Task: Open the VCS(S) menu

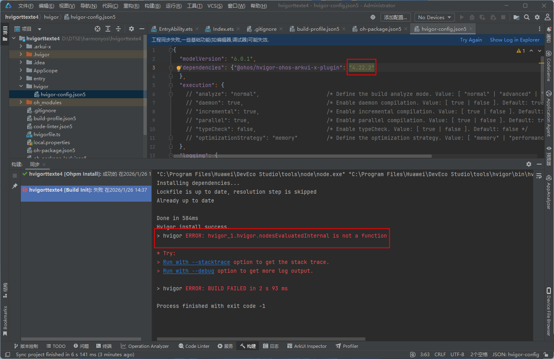Action: (x=215, y=6)
